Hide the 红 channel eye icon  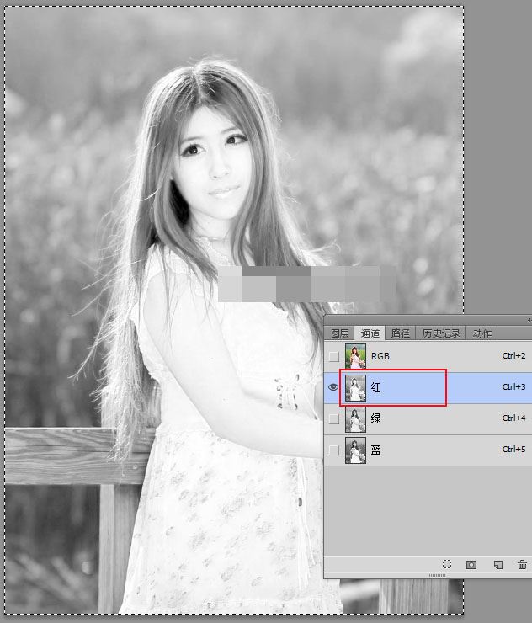(333, 387)
